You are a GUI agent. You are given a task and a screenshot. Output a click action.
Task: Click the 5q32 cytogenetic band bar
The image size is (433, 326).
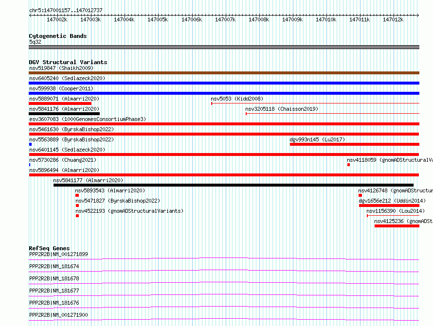pos(224,47)
